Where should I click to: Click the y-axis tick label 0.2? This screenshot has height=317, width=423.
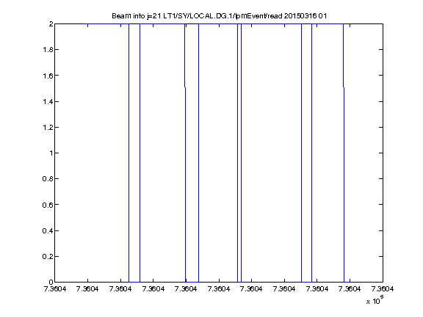coord(48,256)
